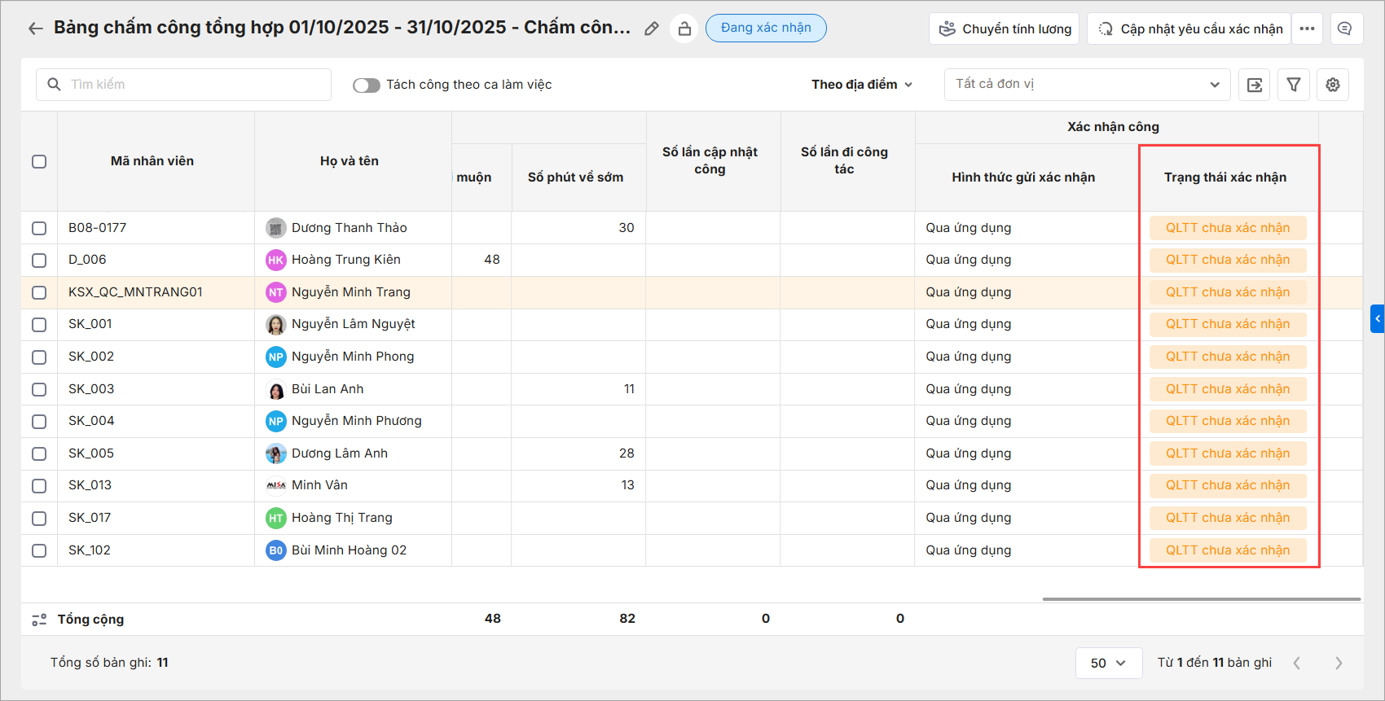Open the Tất cả đơn vị combo box
Screen dimensions: 1385x701
[x=1087, y=85]
